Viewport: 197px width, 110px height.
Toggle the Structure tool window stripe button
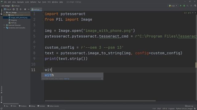click(2, 90)
